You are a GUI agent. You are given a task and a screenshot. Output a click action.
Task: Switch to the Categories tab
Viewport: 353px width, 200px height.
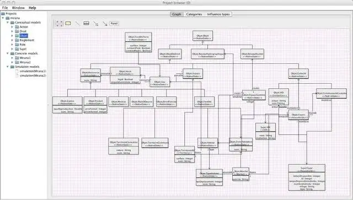tap(194, 14)
